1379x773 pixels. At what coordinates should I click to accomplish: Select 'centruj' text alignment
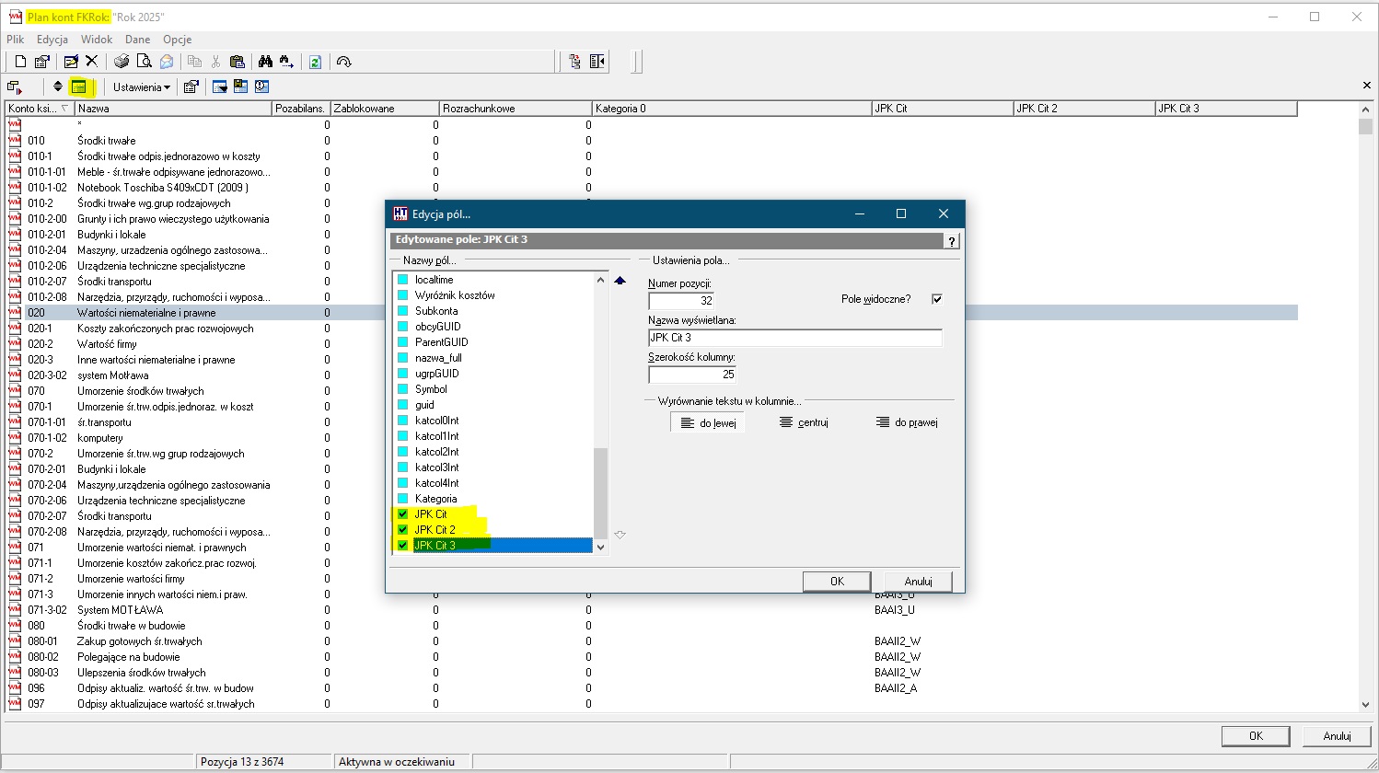pyautogui.click(x=804, y=422)
